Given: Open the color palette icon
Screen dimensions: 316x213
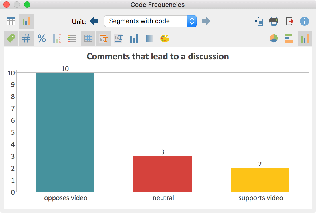Looking at the screenshot, I should [x=165, y=39].
